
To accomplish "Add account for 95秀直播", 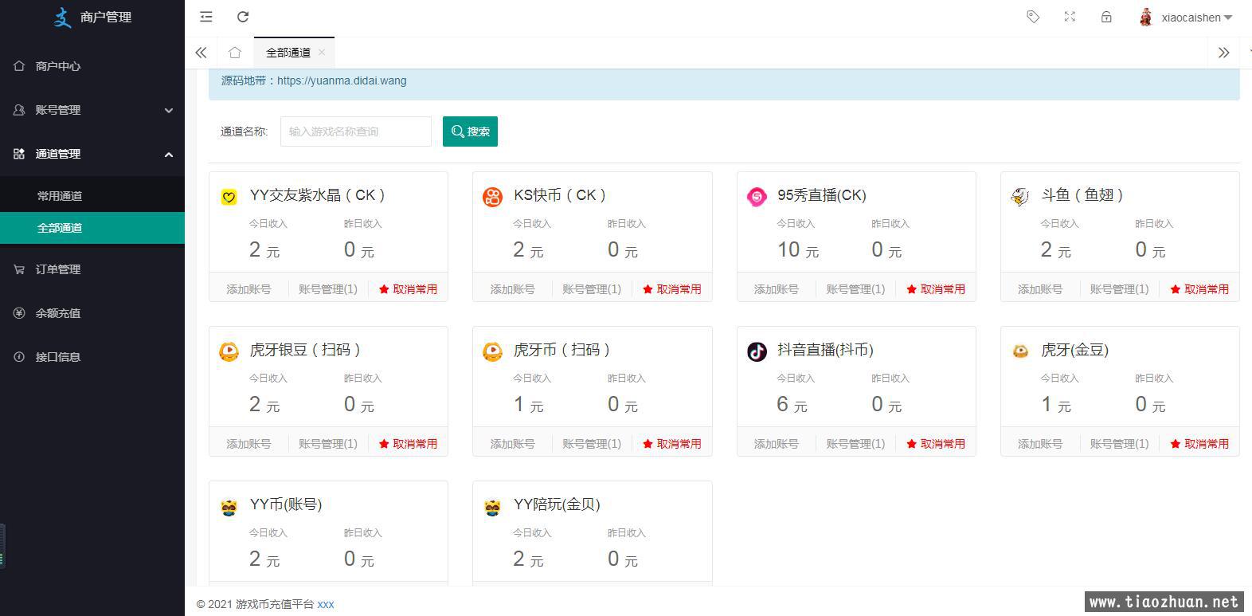I will pyautogui.click(x=777, y=289).
